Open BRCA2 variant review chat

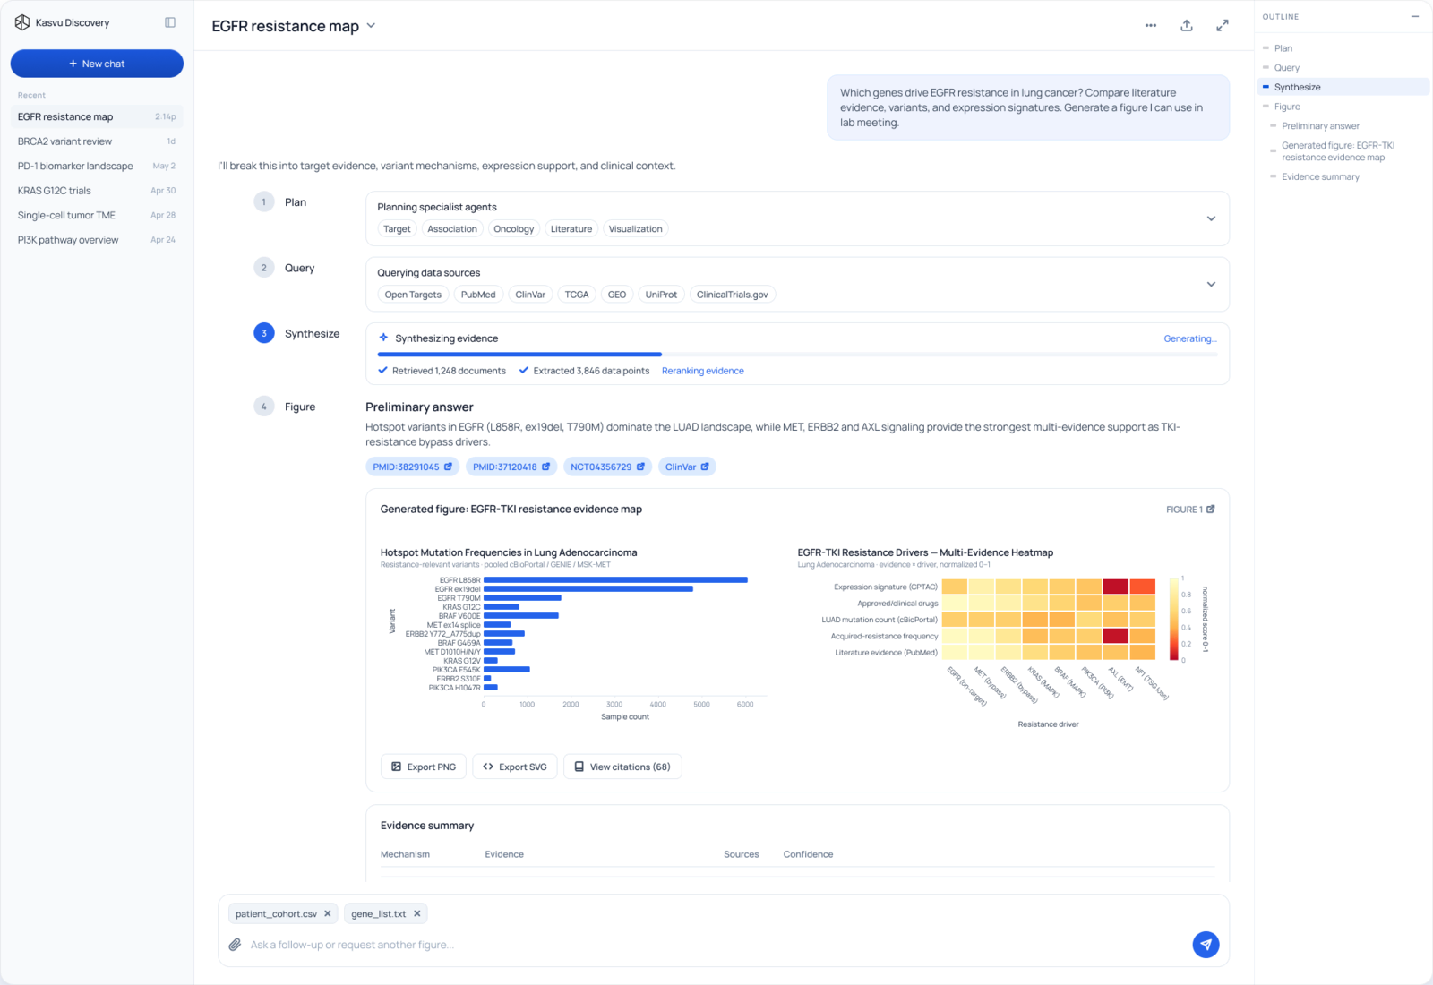point(97,141)
